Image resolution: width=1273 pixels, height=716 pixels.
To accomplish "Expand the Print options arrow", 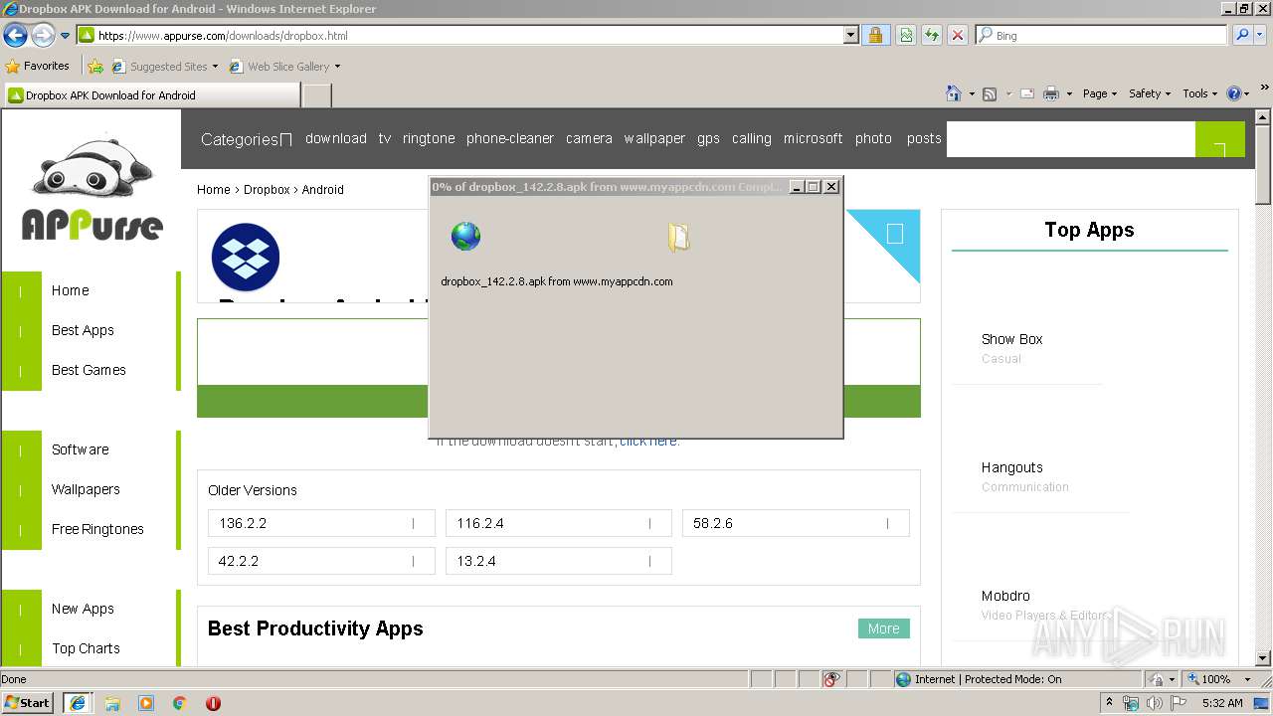I will [x=1069, y=93].
